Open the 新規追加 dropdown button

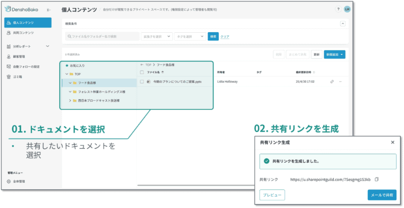tap(335, 54)
